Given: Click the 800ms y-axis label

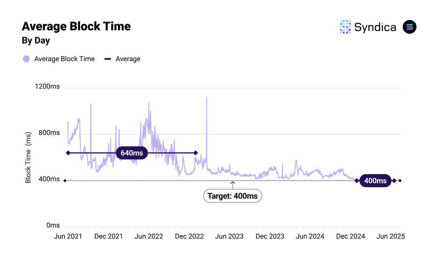Looking at the screenshot, I should pos(49,133).
